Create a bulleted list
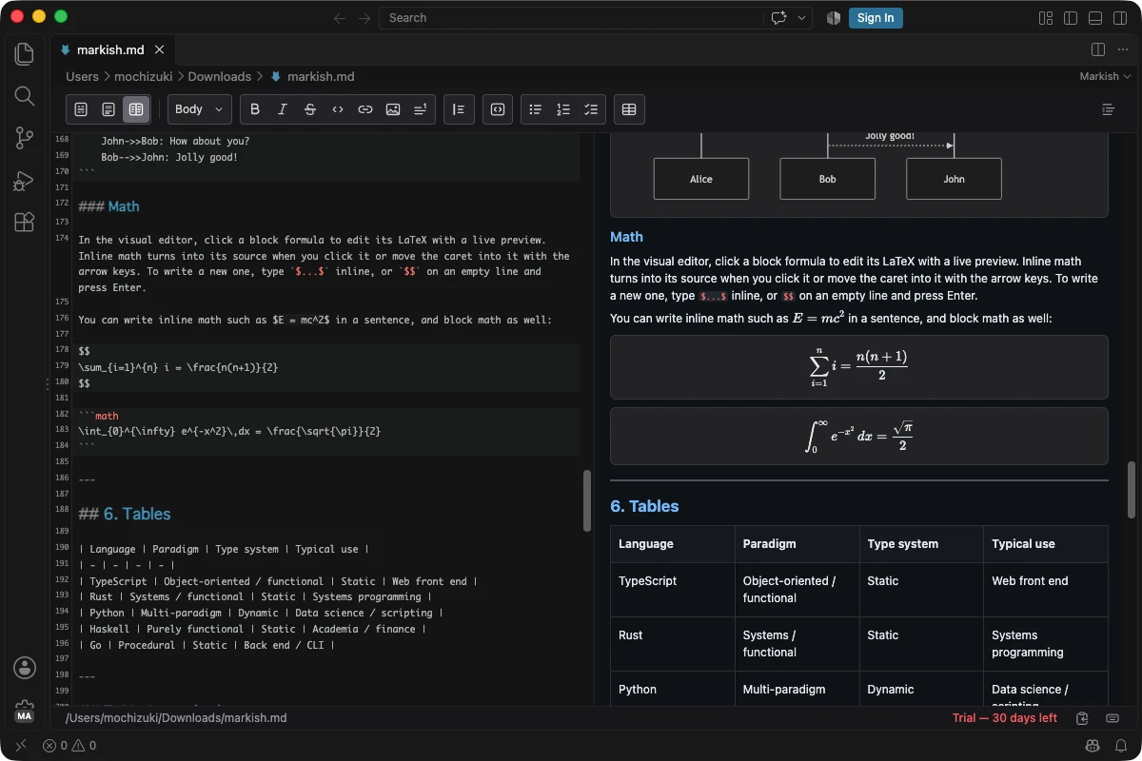Image resolution: width=1142 pixels, height=761 pixels. (536, 109)
